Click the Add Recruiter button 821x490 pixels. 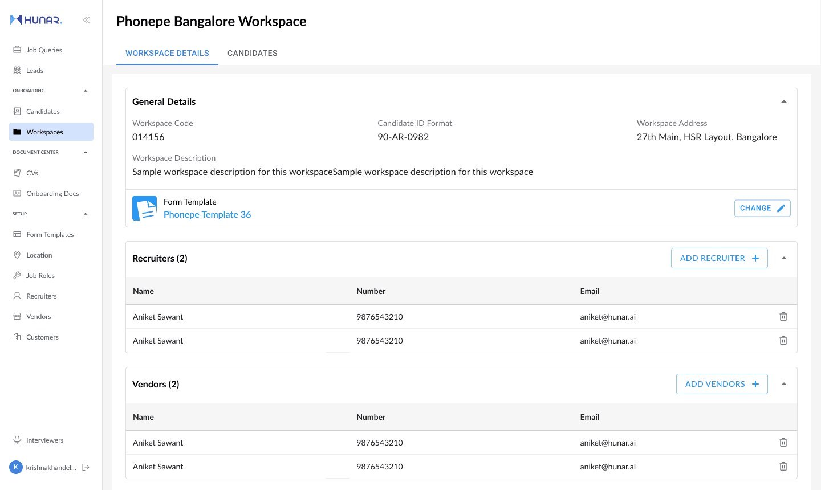pos(720,258)
